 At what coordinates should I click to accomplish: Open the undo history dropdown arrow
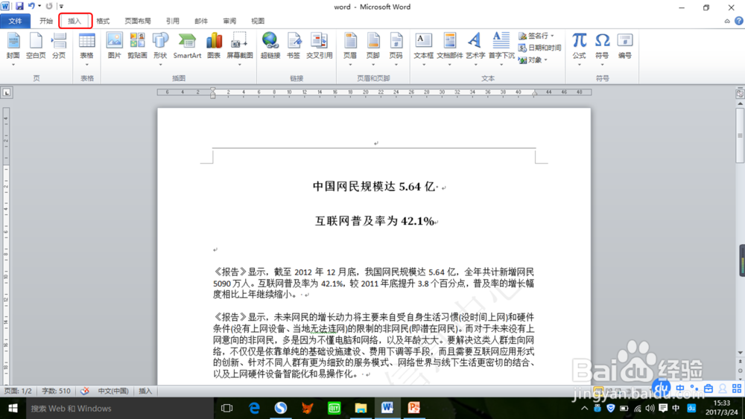39,6
